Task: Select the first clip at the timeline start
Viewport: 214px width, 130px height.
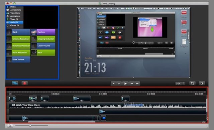Action: 12,99
